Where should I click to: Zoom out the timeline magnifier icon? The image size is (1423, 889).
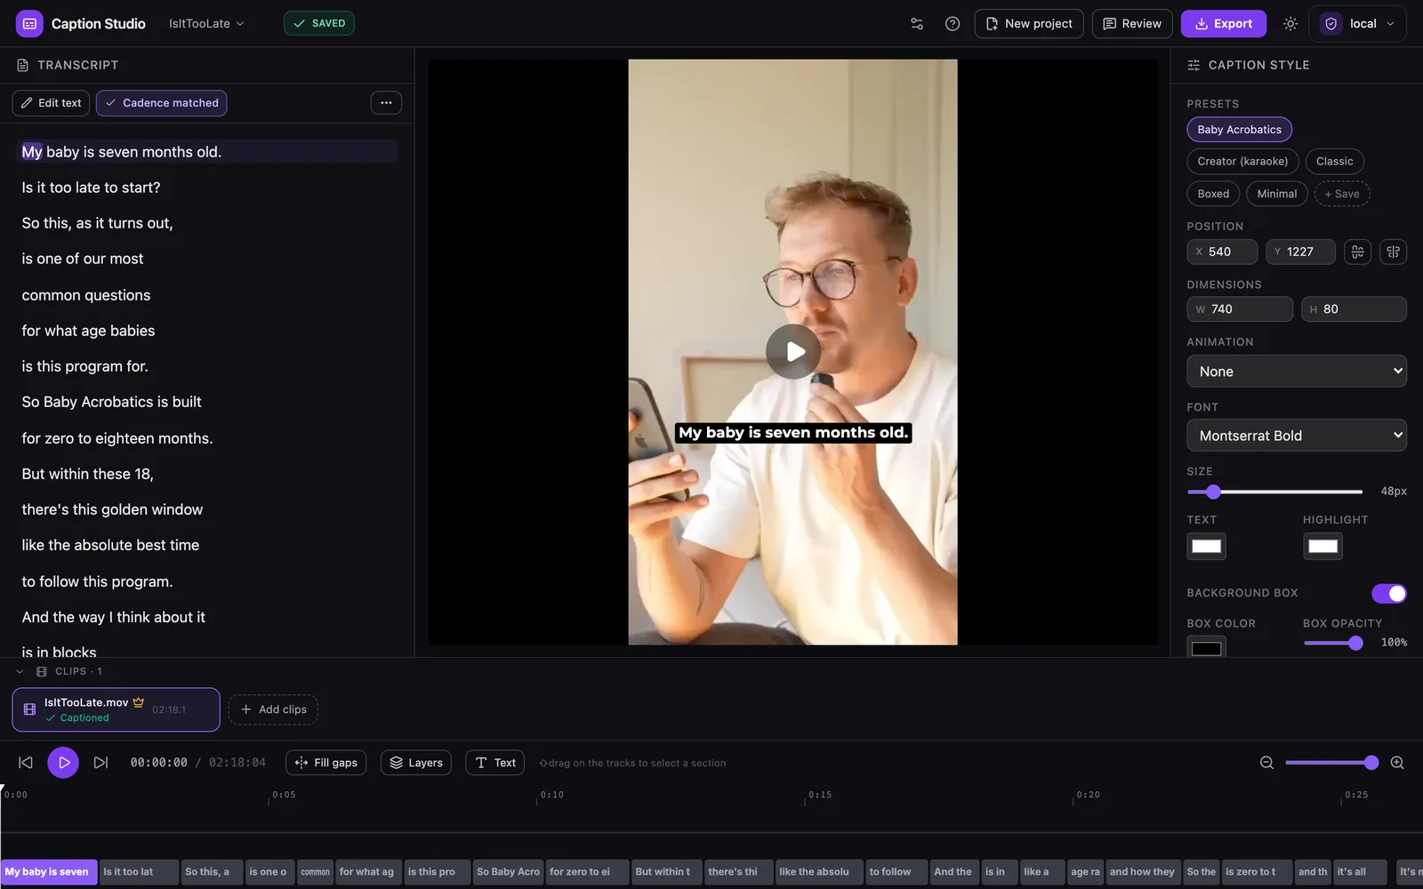pyautogui.click(x=1266, y=763)
